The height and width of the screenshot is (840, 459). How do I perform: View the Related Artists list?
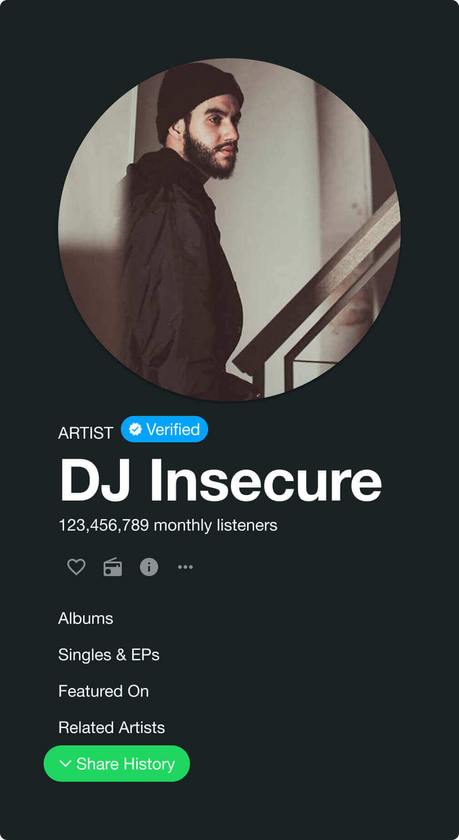112,728
